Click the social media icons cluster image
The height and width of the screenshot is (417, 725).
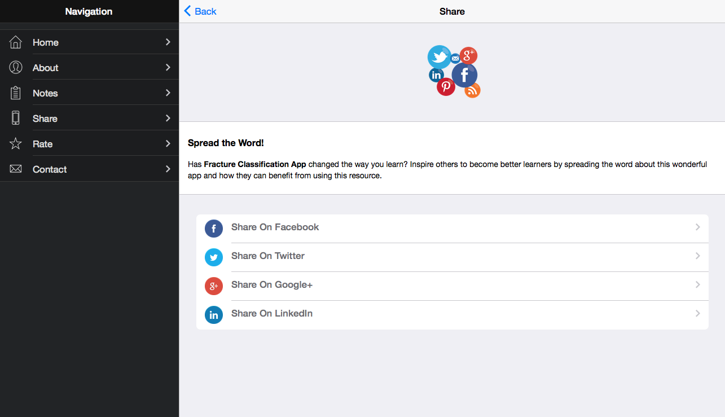(454, 72)
